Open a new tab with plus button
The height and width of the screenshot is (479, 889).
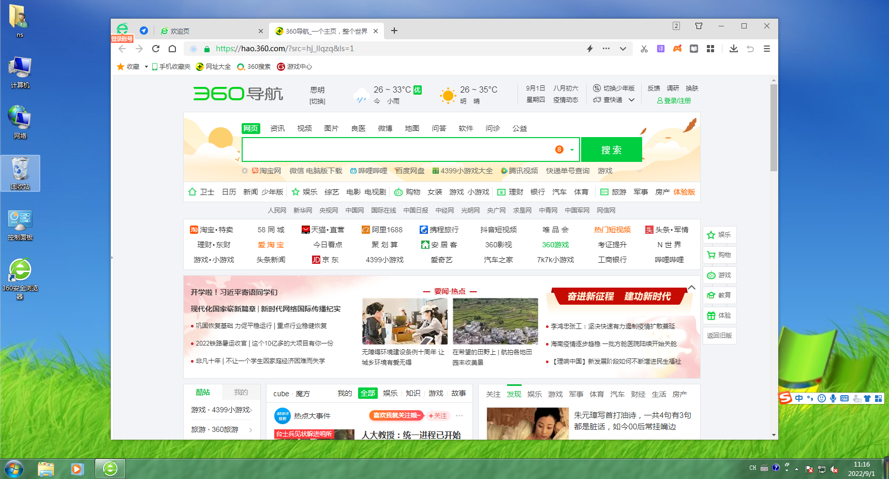[394, 31]
